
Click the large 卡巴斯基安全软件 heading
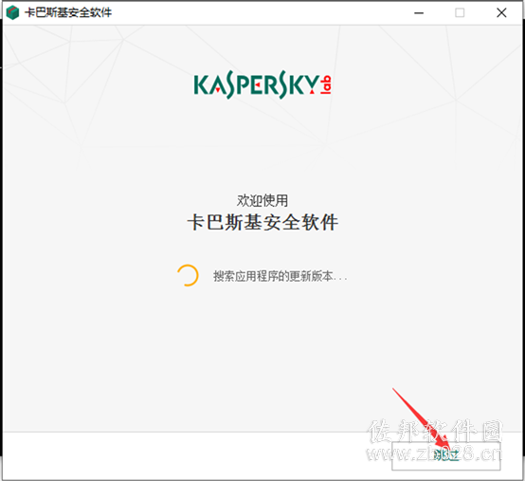pos(262,222)
